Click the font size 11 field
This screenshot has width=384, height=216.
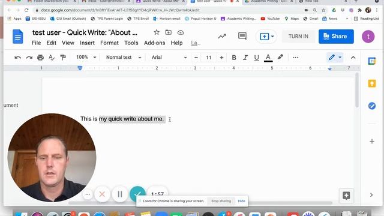pos(209,58)
